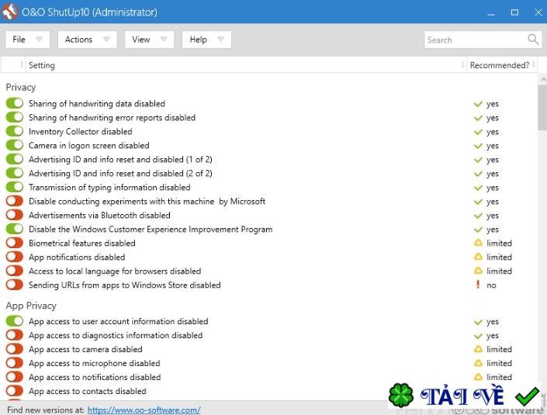Screen dimensions: 547x415
Task: Click warning triangle for App access to camera
Action: (478, 349)
